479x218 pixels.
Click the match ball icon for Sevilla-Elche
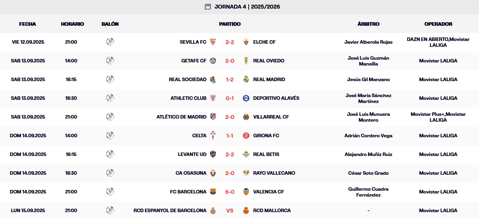click(x=110, y=42)
